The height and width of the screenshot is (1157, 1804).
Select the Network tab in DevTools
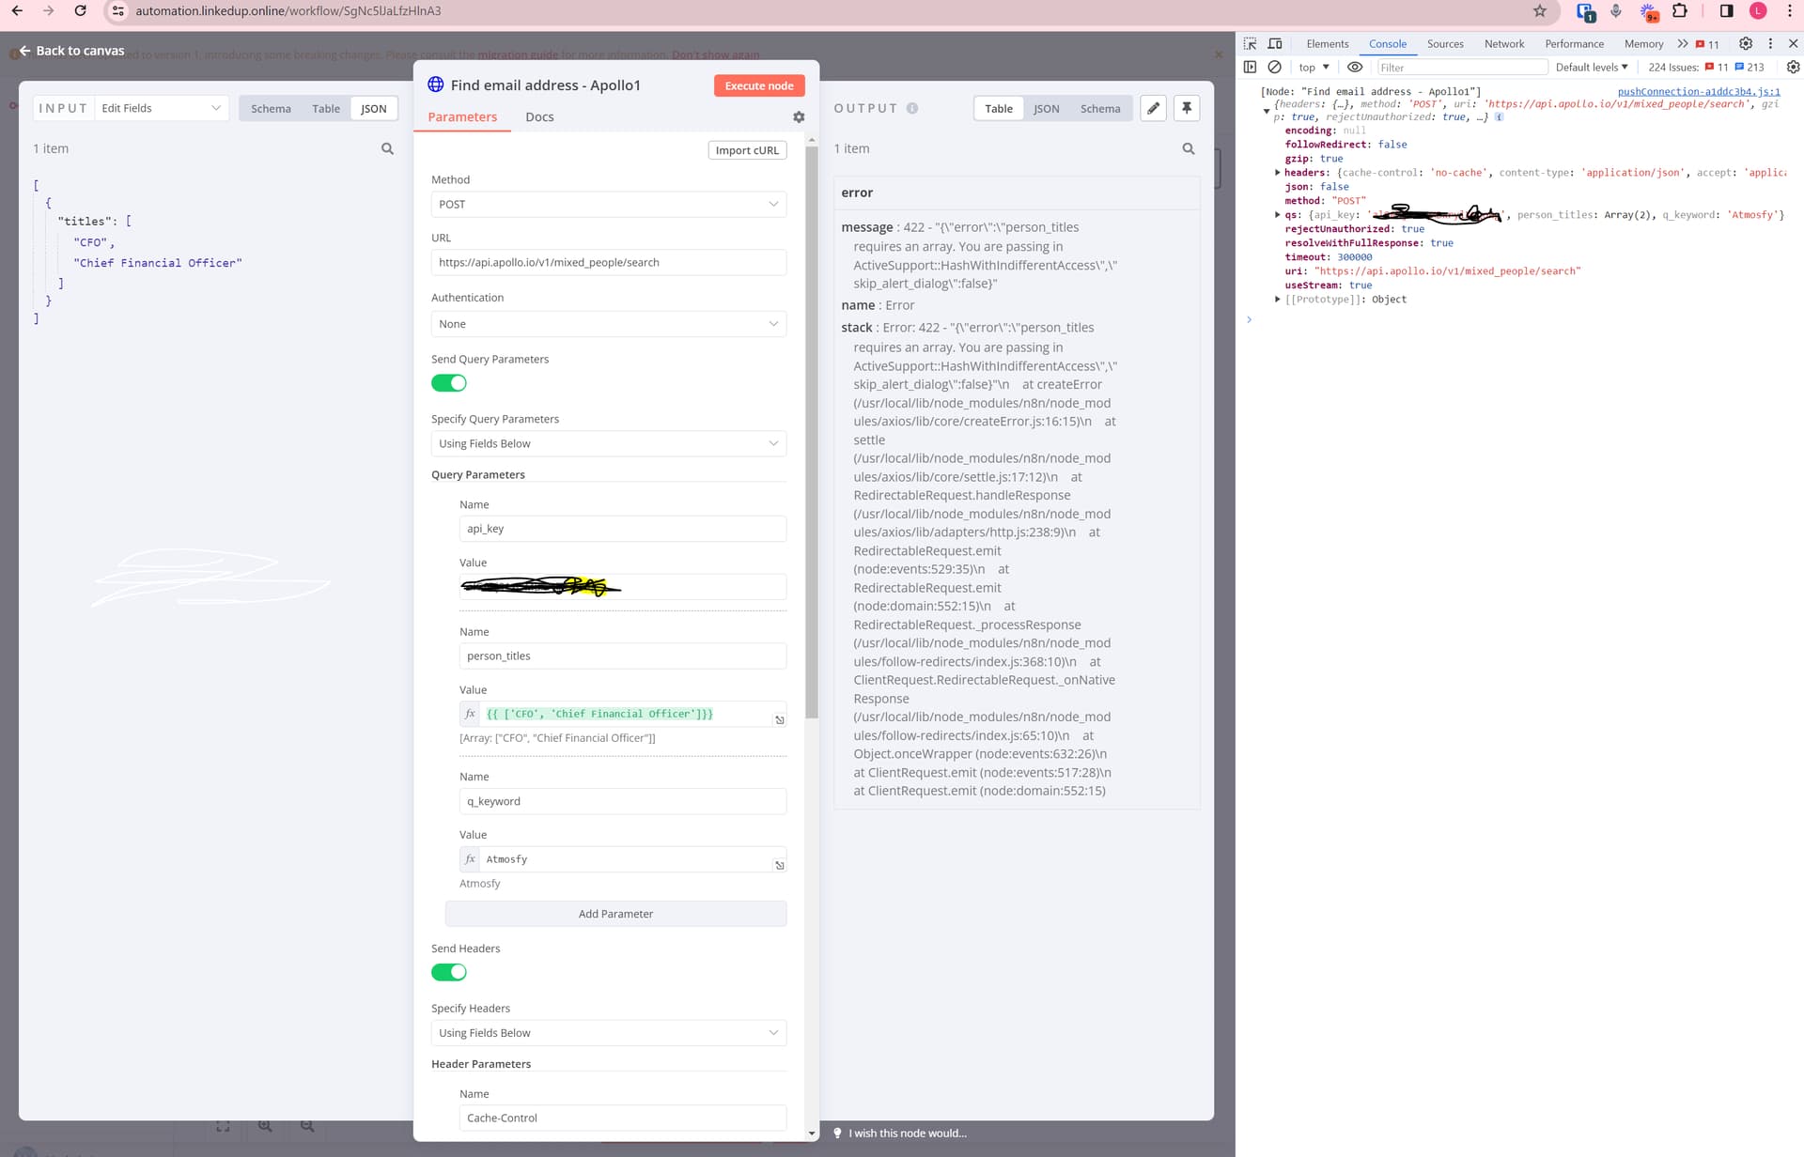(x=1504, y=43)
